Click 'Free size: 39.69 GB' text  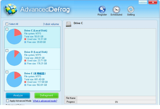point(37,42)
